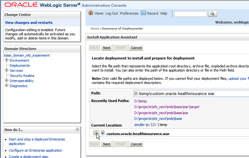Open Home in the top toolbar
This screenshot has width=249, height=158.
point(99,13)
